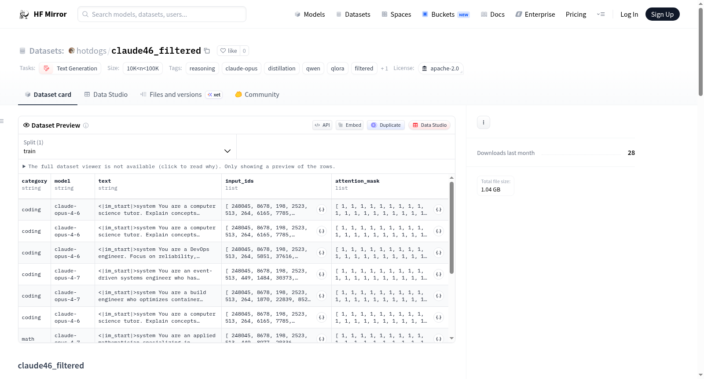Like the claude46_filtered dataset
This screenshot has width=704, height=379.
click(228, 51)
